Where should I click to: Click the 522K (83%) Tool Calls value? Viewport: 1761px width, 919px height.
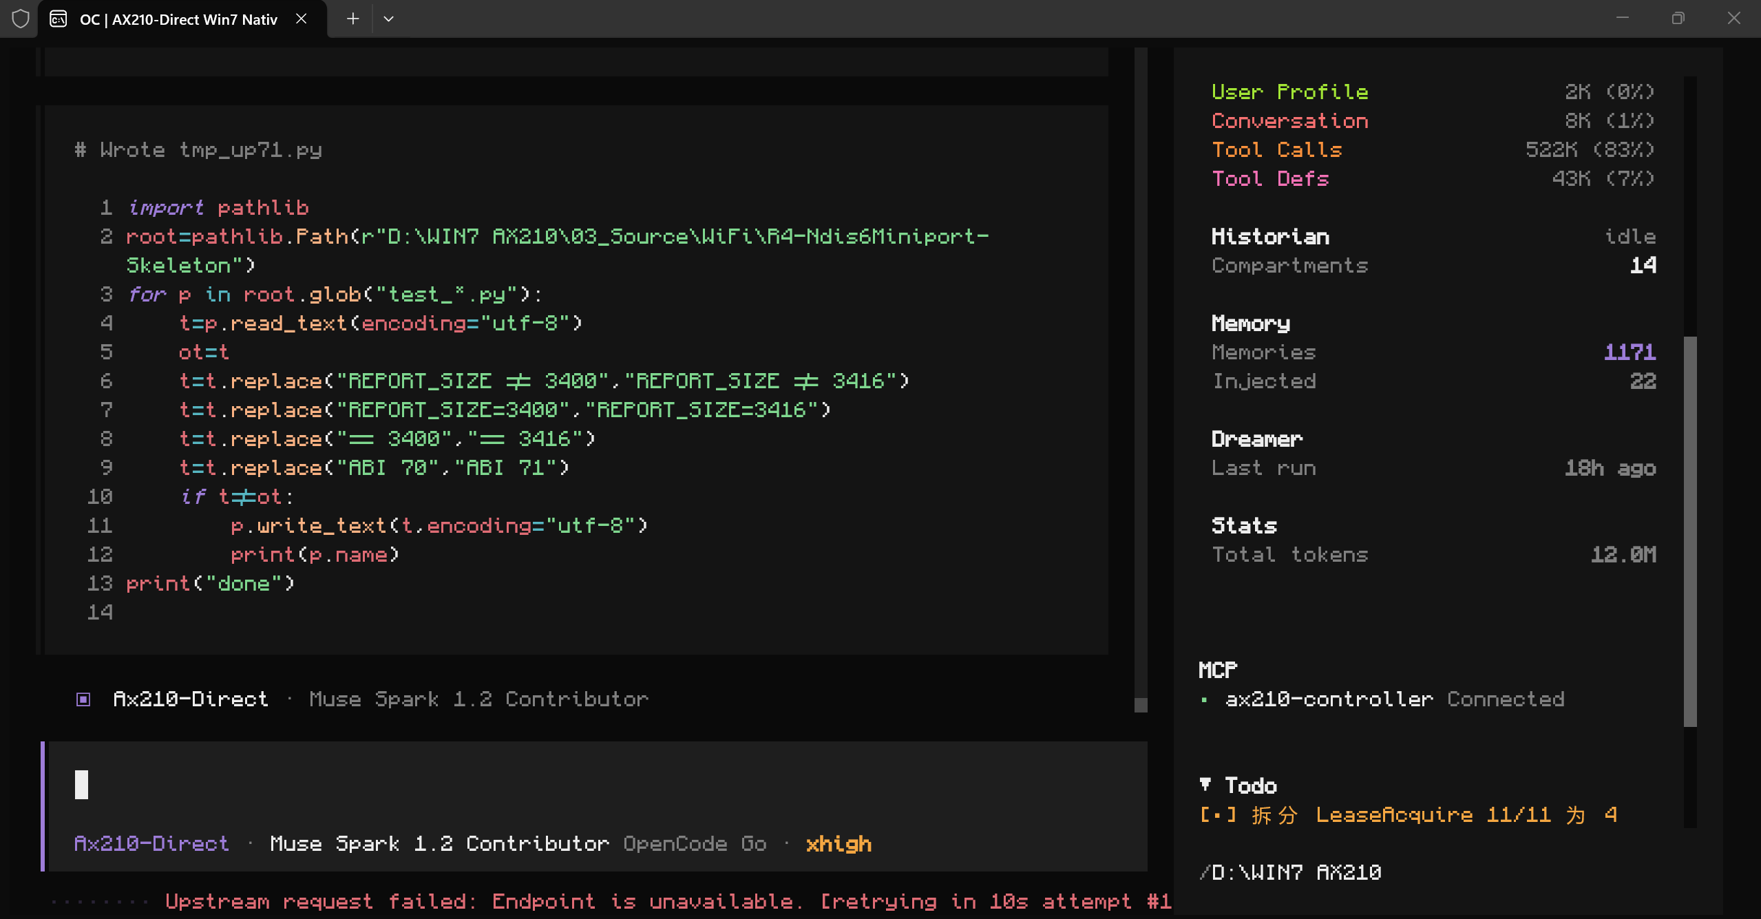click(1590, 149)
